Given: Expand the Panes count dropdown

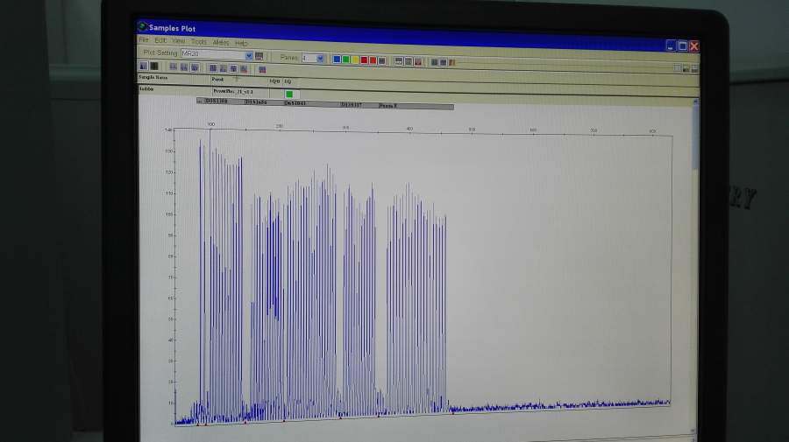Looking at the screenshot, I should [x=320, y=59].
